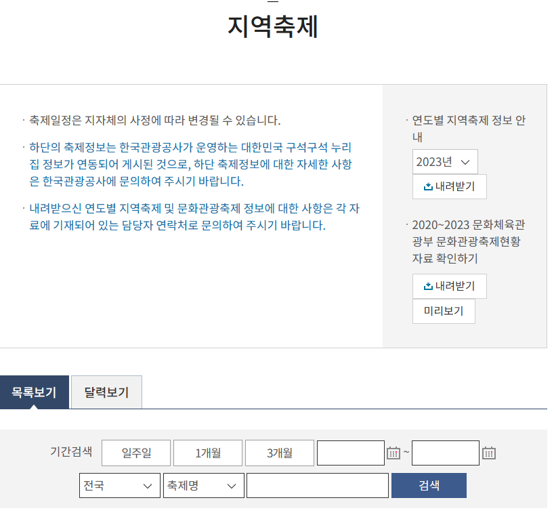Click the 2020~2023 문화체육관광부 문화관광축제현황 text
Image resolution: width=554 pixels, height=517 pixels.
469,242
